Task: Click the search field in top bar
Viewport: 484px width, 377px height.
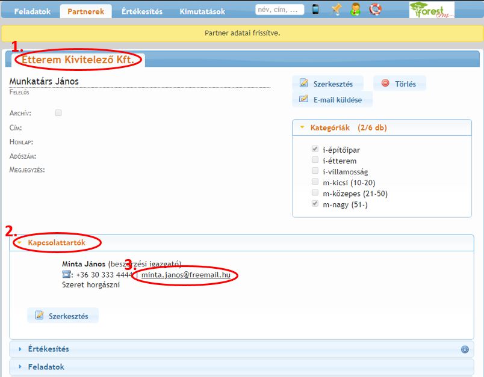Action: (280, 10)
